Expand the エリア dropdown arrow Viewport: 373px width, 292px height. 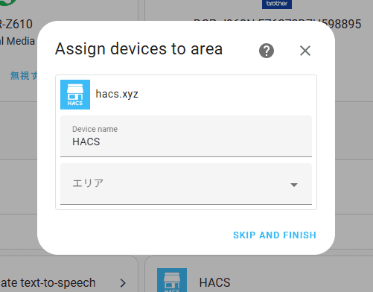pos(294,185)
